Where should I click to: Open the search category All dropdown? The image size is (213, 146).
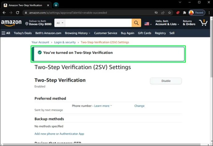coord(60,23)
